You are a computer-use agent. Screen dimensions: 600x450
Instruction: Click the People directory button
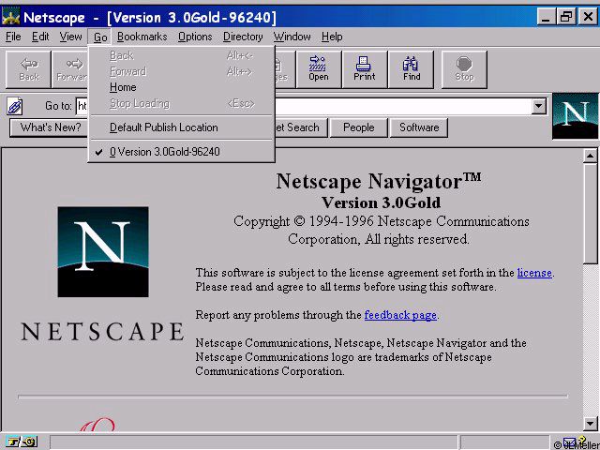pyautogui.click(x=358, y=127)
